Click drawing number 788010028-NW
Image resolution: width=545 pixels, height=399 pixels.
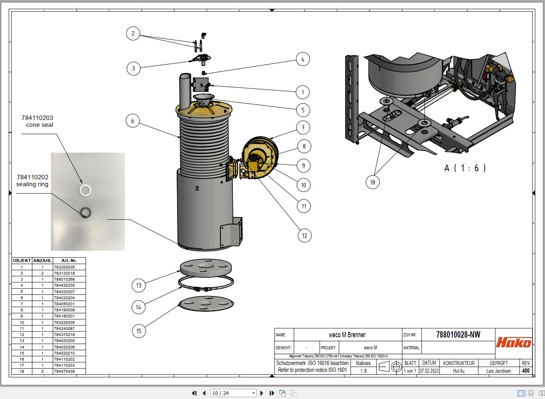point(458,334)
